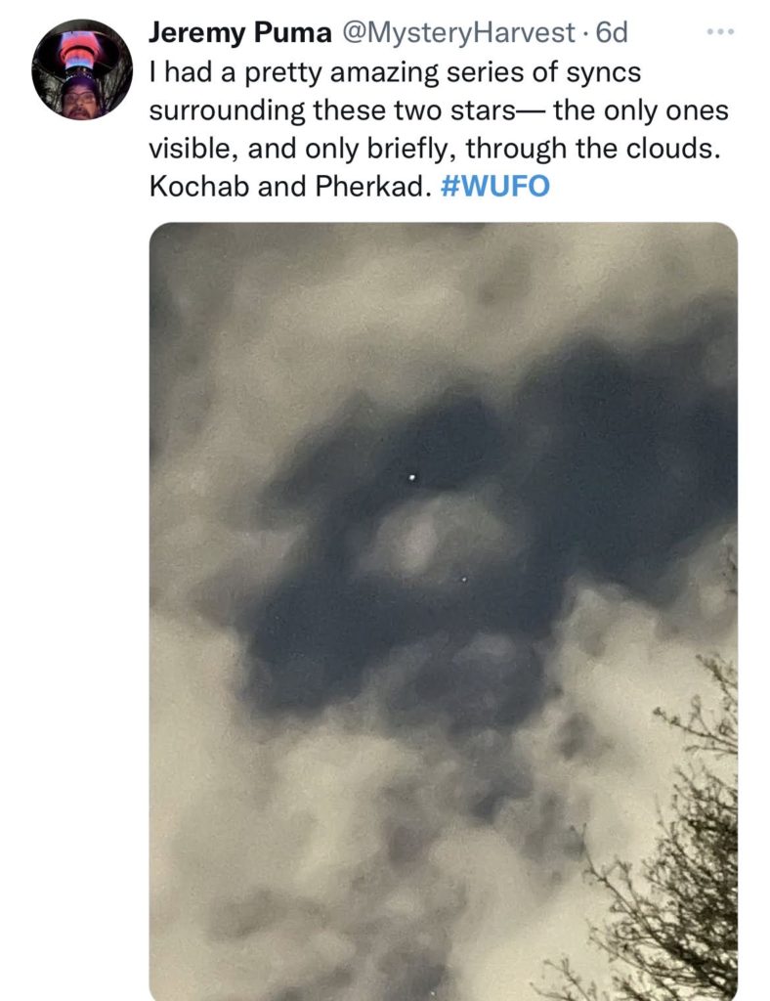Expand the attached cloudy night sky photo
The width and height of the screenshot is (770, 1001).
click(444, 611)
